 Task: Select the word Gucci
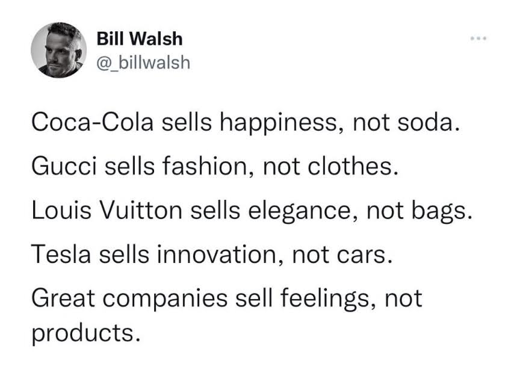point(64,166)
